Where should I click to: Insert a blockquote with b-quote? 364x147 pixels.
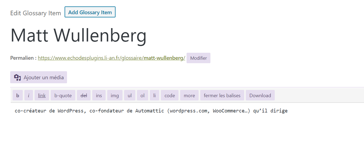63,95
